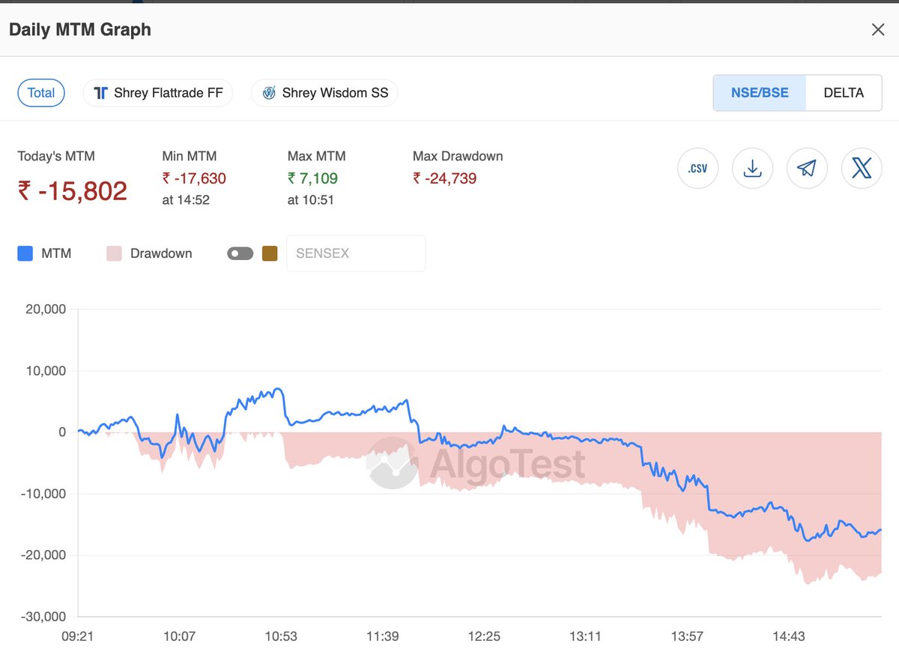Image resolution: width=899 pixels, height=661 pixels.
Task: Share to X (Twitter) icon
Action: click(x=862, y=168)
